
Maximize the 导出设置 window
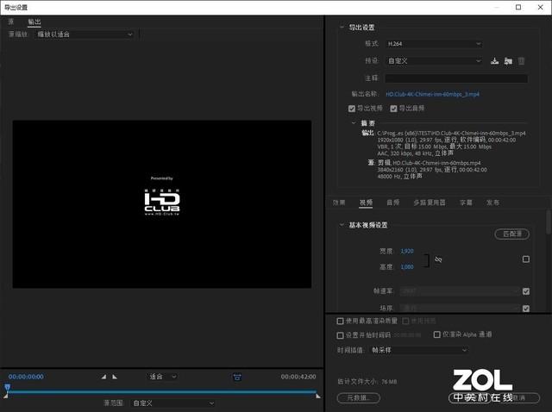tap(518, 7)
